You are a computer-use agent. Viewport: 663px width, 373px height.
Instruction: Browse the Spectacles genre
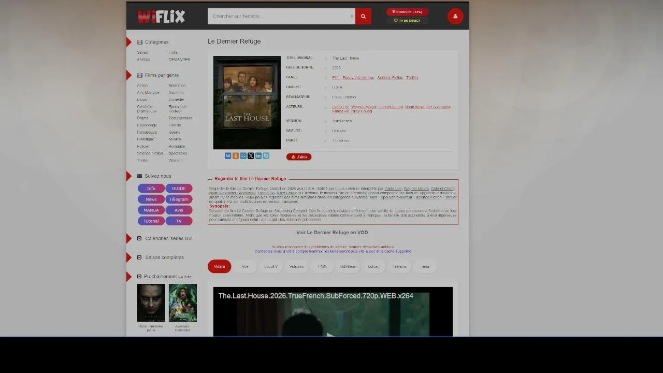[x=178, y=153]
